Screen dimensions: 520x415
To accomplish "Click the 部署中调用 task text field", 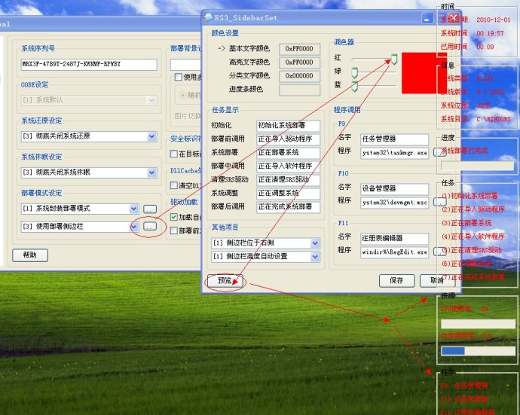I will pyautogui.click(x=288, y=166).
